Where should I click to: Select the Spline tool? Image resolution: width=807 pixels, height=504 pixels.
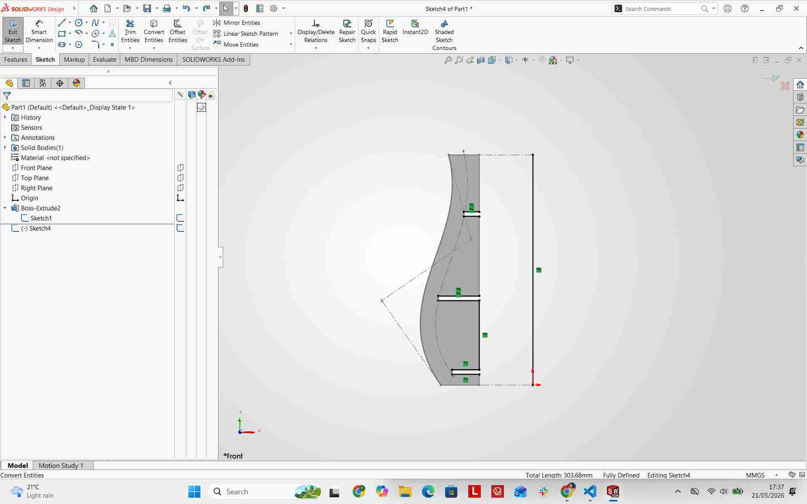click(95, 23)
